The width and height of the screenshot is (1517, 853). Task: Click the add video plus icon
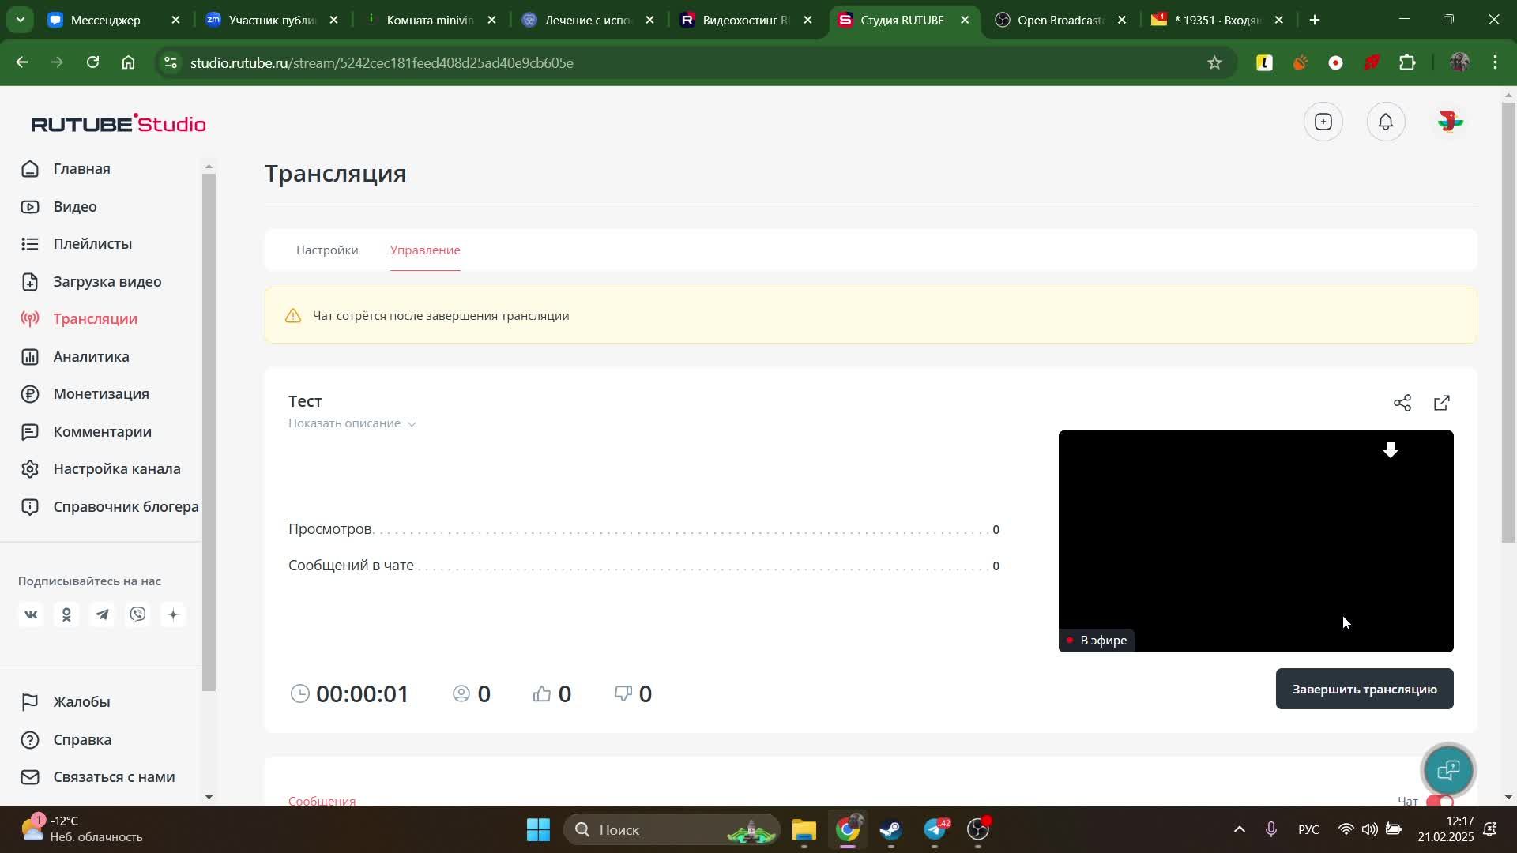pyautogui.click(x=1323, y=122)
